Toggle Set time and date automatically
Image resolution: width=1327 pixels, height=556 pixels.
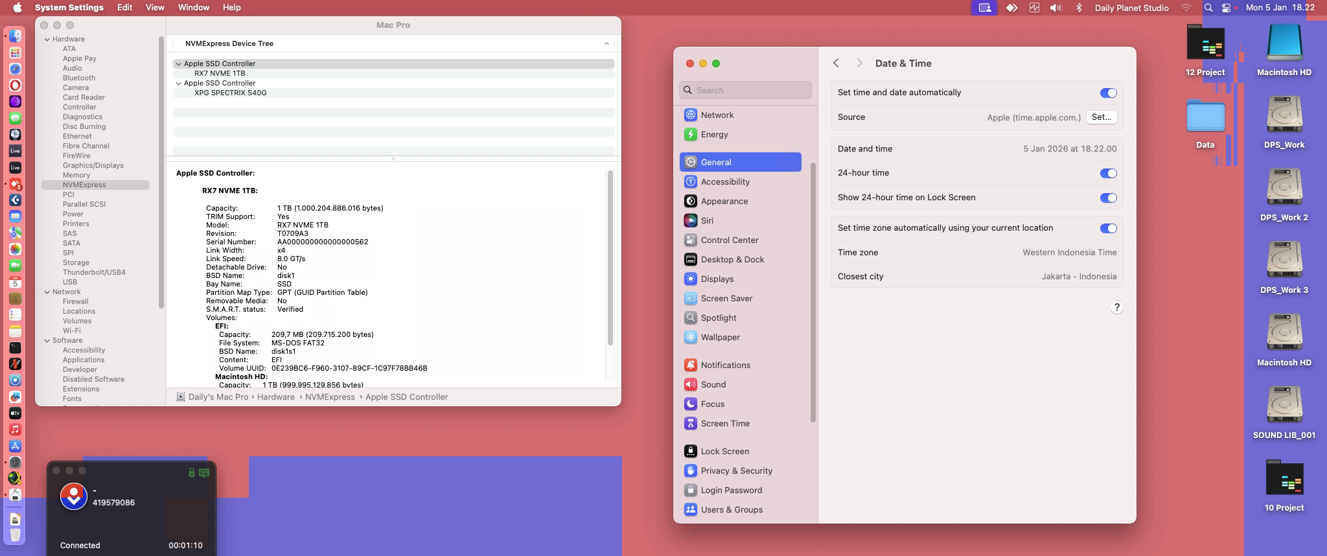1108,93
